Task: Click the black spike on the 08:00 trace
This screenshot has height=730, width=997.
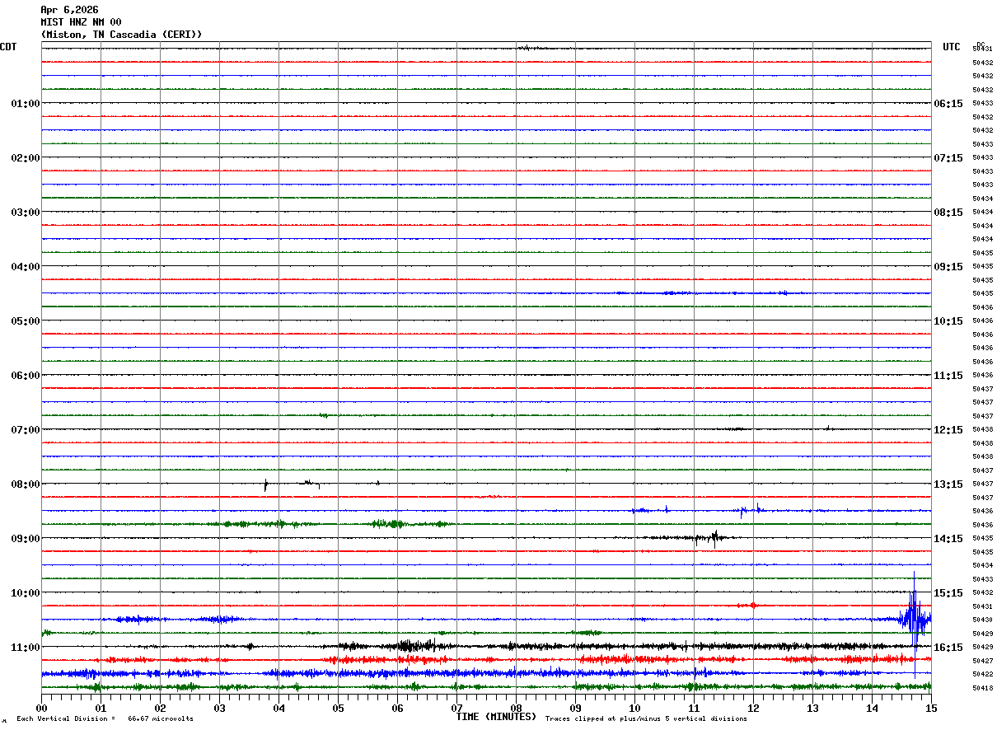Action: 265,485
